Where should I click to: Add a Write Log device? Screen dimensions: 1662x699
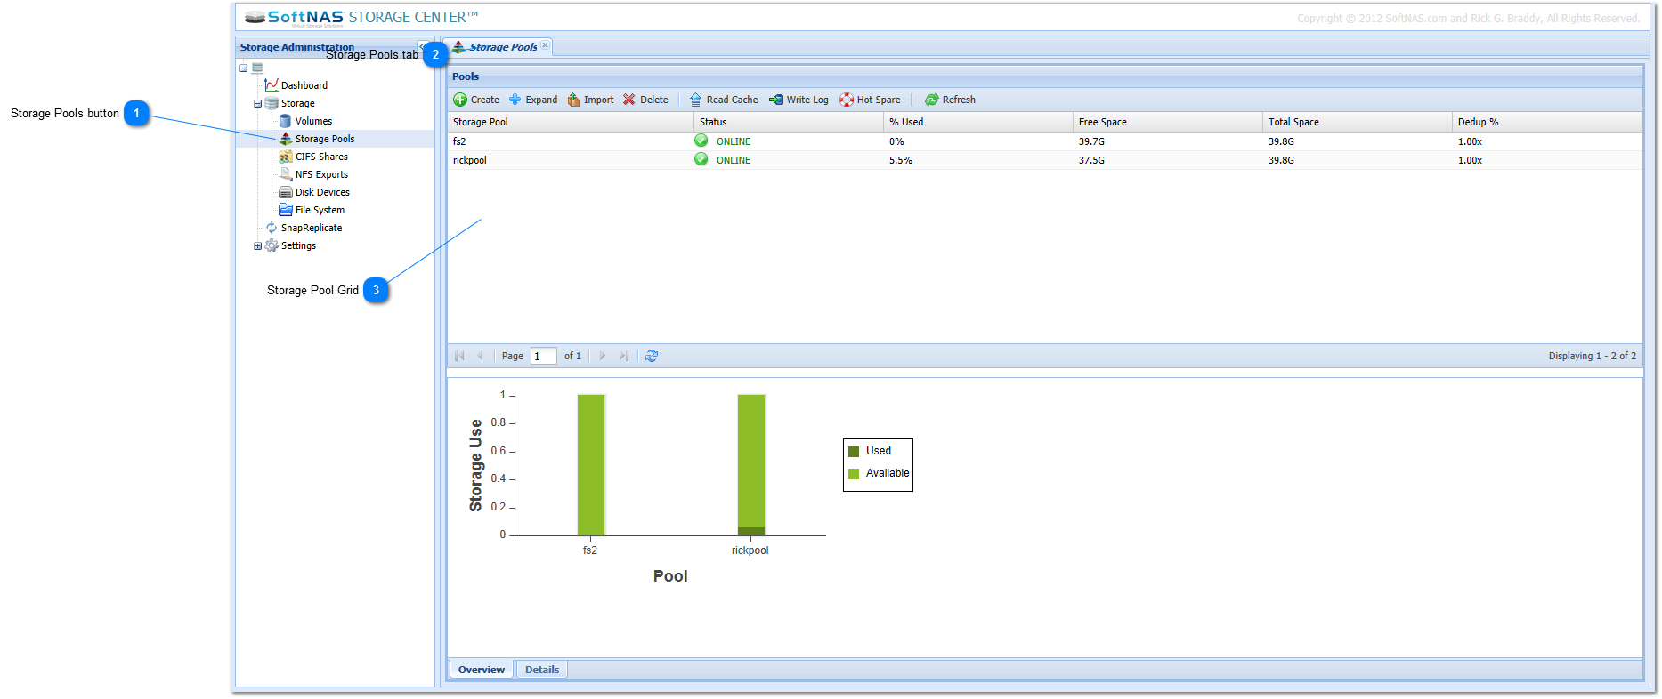799,100
